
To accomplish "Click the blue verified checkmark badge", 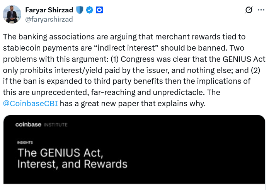I will [x=89, y=10].
